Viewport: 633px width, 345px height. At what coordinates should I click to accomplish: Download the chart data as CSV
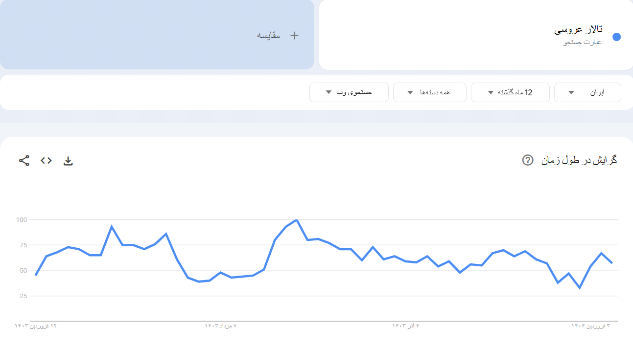pyautogui.click(x=68, y=161)
